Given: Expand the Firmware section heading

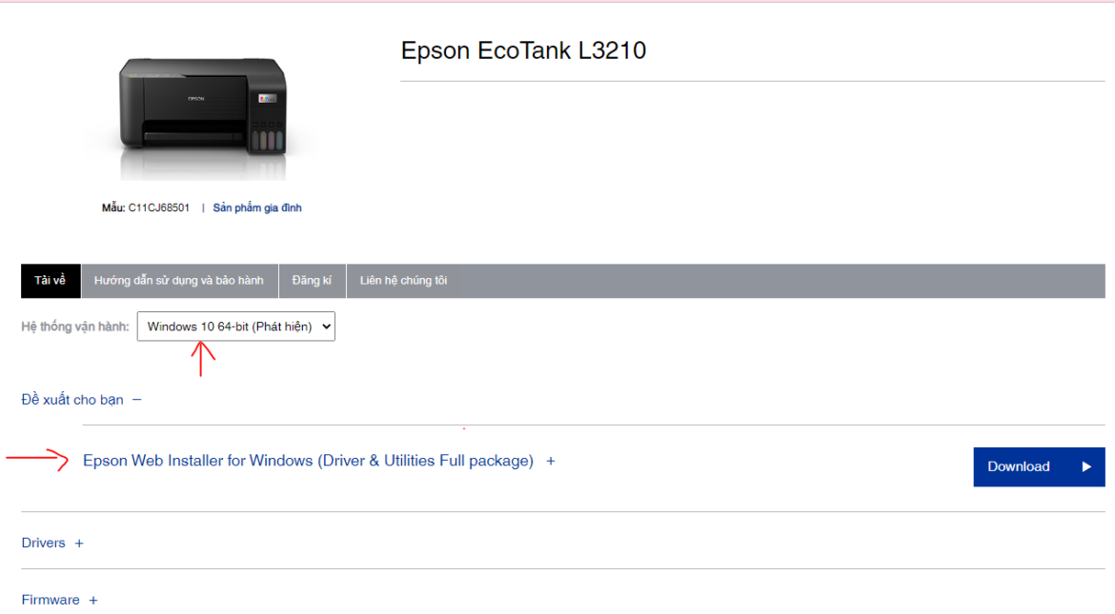Looking at the screenshot, I should (51, 600).
